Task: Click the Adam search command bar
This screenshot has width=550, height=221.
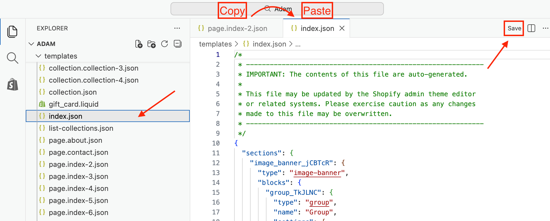Action: point(277,9)
